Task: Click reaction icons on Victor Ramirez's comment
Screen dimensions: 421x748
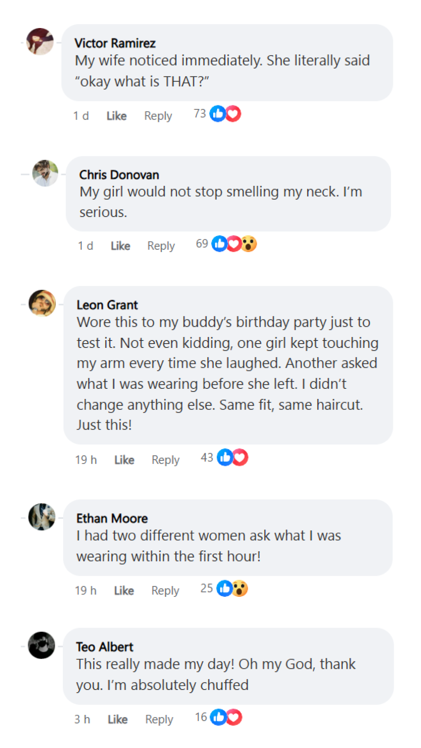Action: pos(225,114)
